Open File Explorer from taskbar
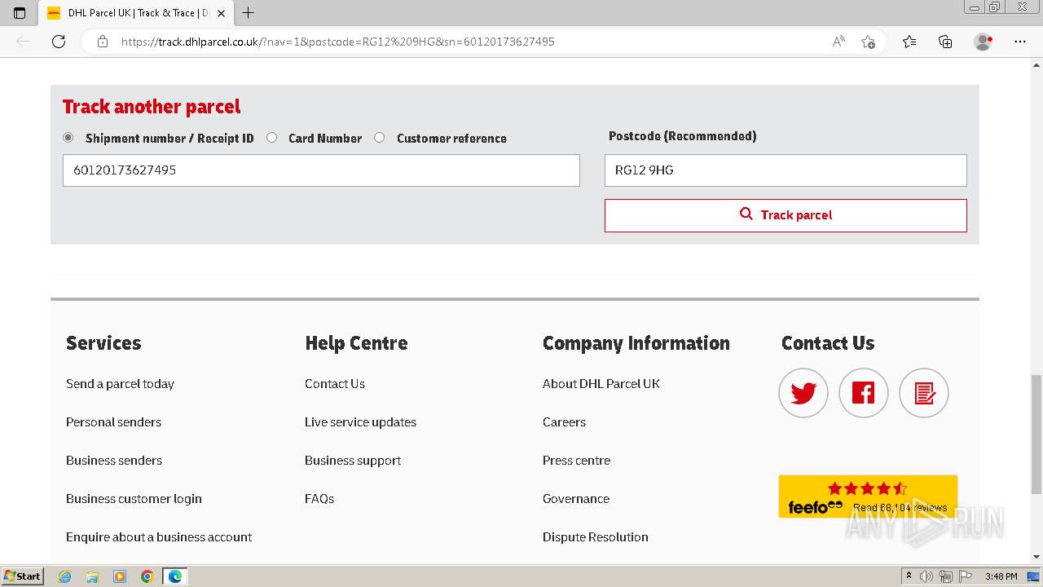1043x587 pixels. (x=92, y=576)
